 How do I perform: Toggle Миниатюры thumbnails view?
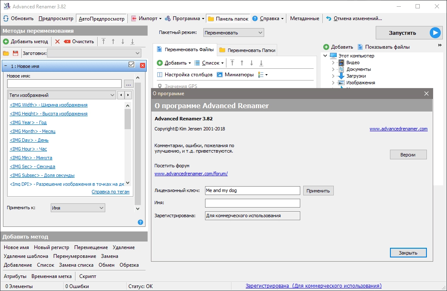pyautogui.click(x=235, y=75)
